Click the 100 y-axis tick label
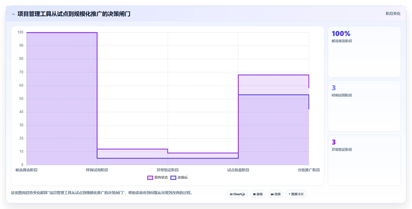 tap(20, 32)
